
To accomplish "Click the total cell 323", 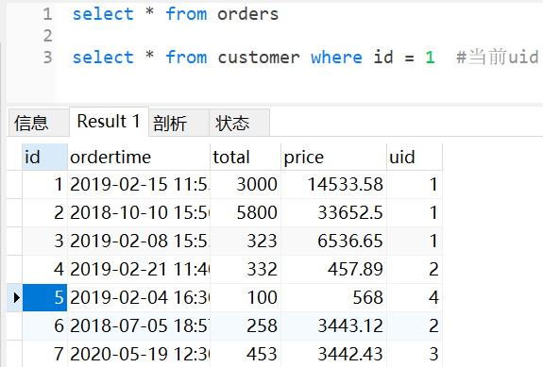I will point(246,241).
